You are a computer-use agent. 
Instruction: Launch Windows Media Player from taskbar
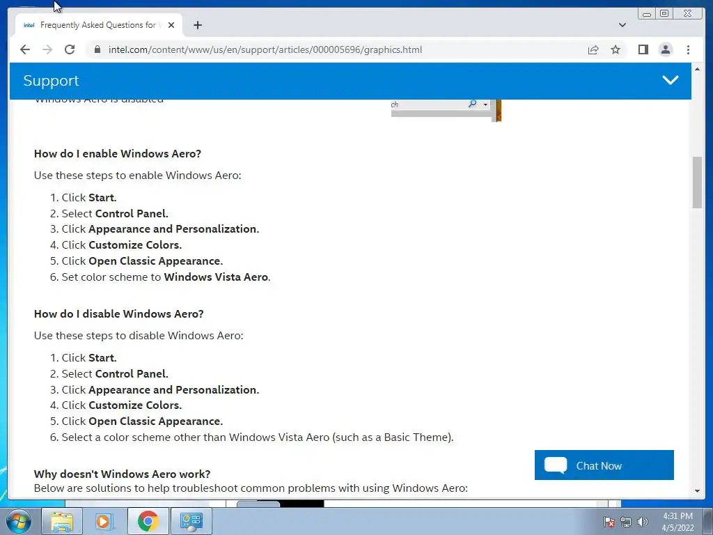104,521
